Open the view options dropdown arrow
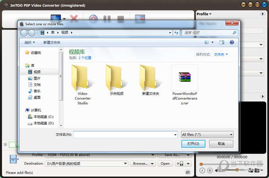This screenshot has width=269, height=178. coord(213,42)
